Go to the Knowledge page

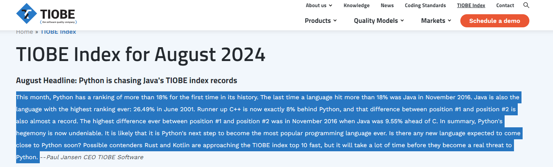click(x=356, y=5)
